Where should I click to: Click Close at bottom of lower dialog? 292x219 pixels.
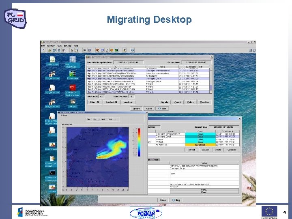pos(163,200)
